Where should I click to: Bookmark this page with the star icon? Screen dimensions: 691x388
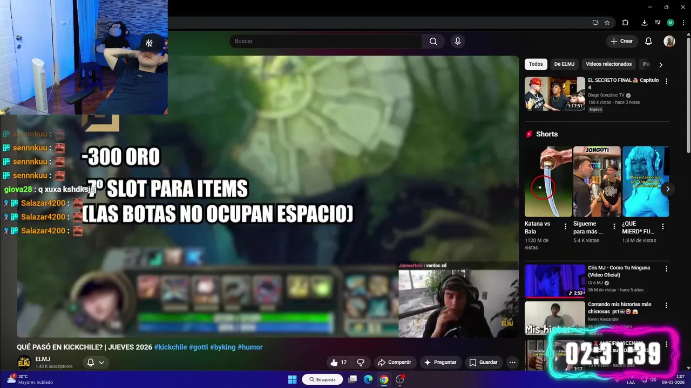[607, 23]
